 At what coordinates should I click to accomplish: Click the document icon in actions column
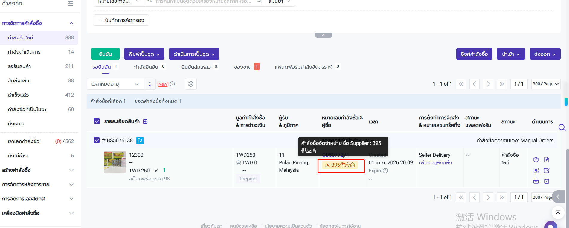tap(547, 160)
